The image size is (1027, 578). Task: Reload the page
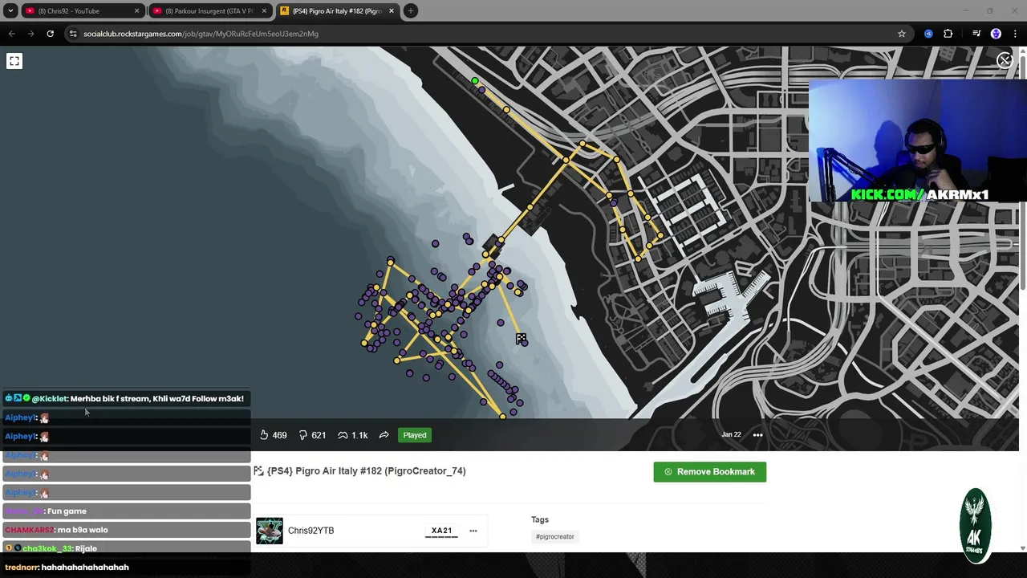pos(50,34)
